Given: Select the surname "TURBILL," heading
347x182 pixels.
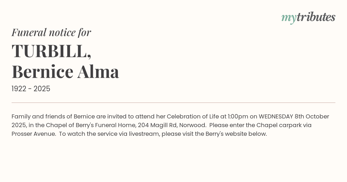Looking at the screenshot, I should (51, 51).
